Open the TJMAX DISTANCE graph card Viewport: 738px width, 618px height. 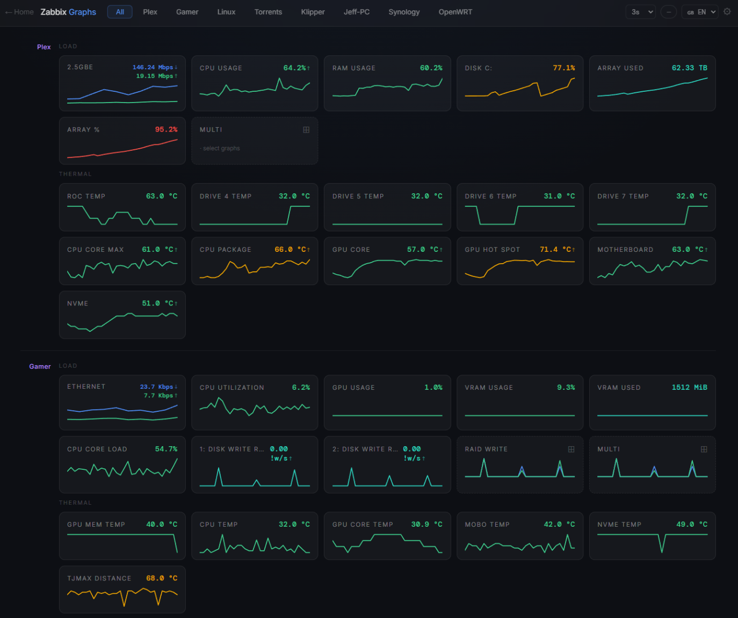click(122, 590)
